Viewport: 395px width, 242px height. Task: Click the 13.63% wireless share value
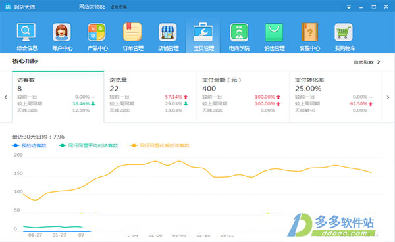pos(174,110)
